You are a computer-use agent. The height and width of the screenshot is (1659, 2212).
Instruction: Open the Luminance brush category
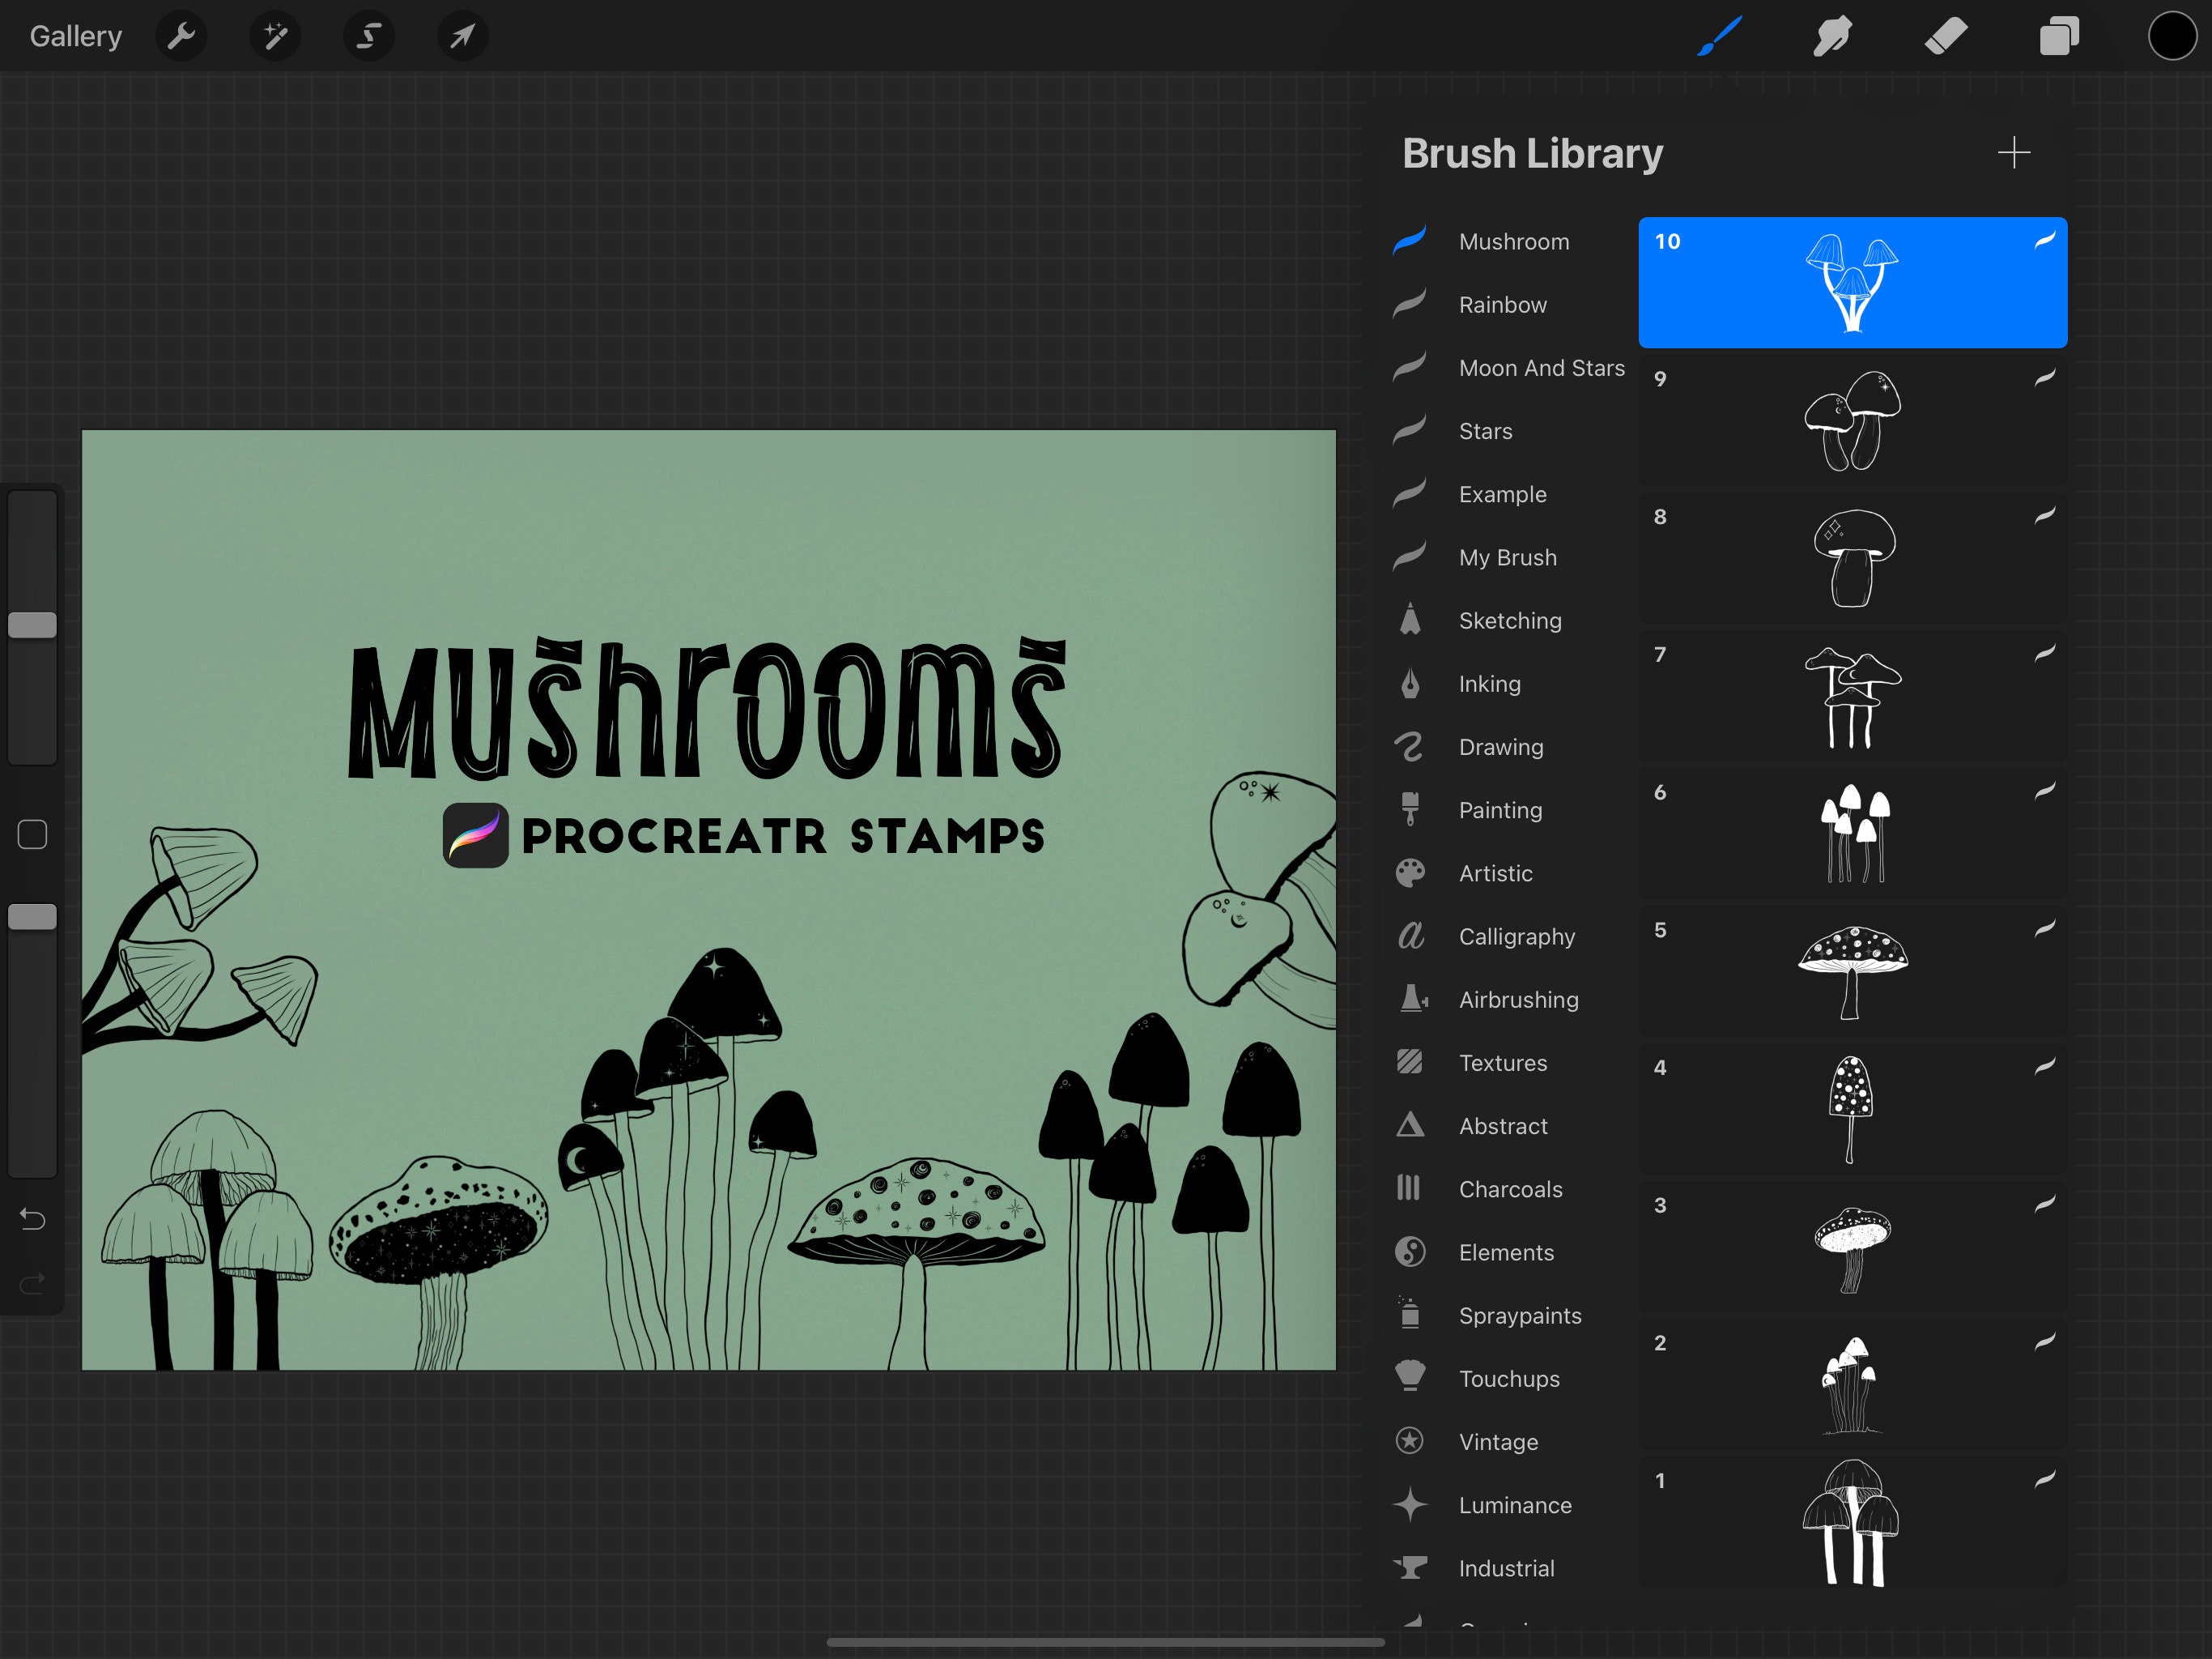click(x=1510, y=1504)
